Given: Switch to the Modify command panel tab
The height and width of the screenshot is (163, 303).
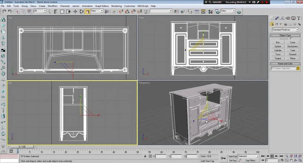Looking at the screenshot, I should pyautogui.click(x=277, y=18).
